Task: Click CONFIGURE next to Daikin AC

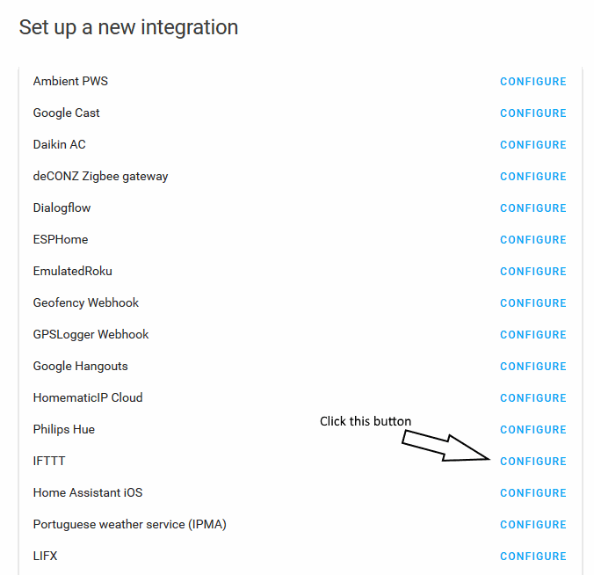Action: (x=533, y=145)
